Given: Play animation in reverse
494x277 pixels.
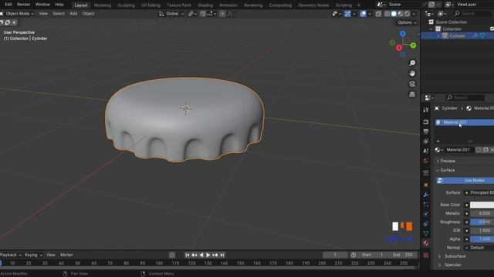Looking at the screenshot, I should pyautogui.click(x=201, y=255).
